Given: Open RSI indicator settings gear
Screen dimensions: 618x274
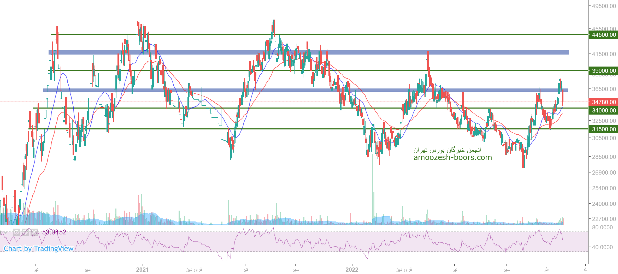Looking at the screenshot, I should tap(25, 232).
